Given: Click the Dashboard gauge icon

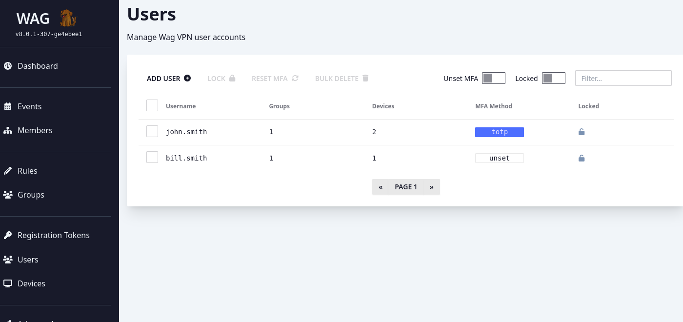Looking at the screenshot, I should pyautogui.click(x=8, y=66).
